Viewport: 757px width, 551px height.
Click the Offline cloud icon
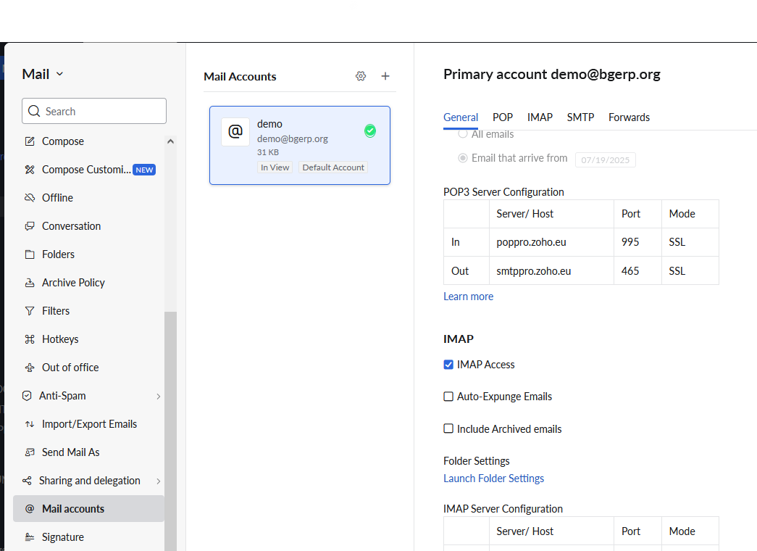click(x=30, y=198)
